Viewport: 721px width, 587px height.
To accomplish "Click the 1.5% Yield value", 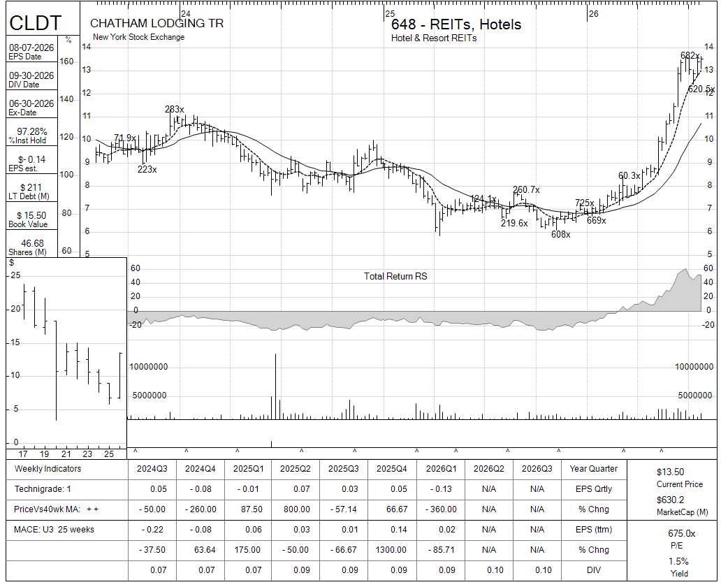I will tap(678, 562).
